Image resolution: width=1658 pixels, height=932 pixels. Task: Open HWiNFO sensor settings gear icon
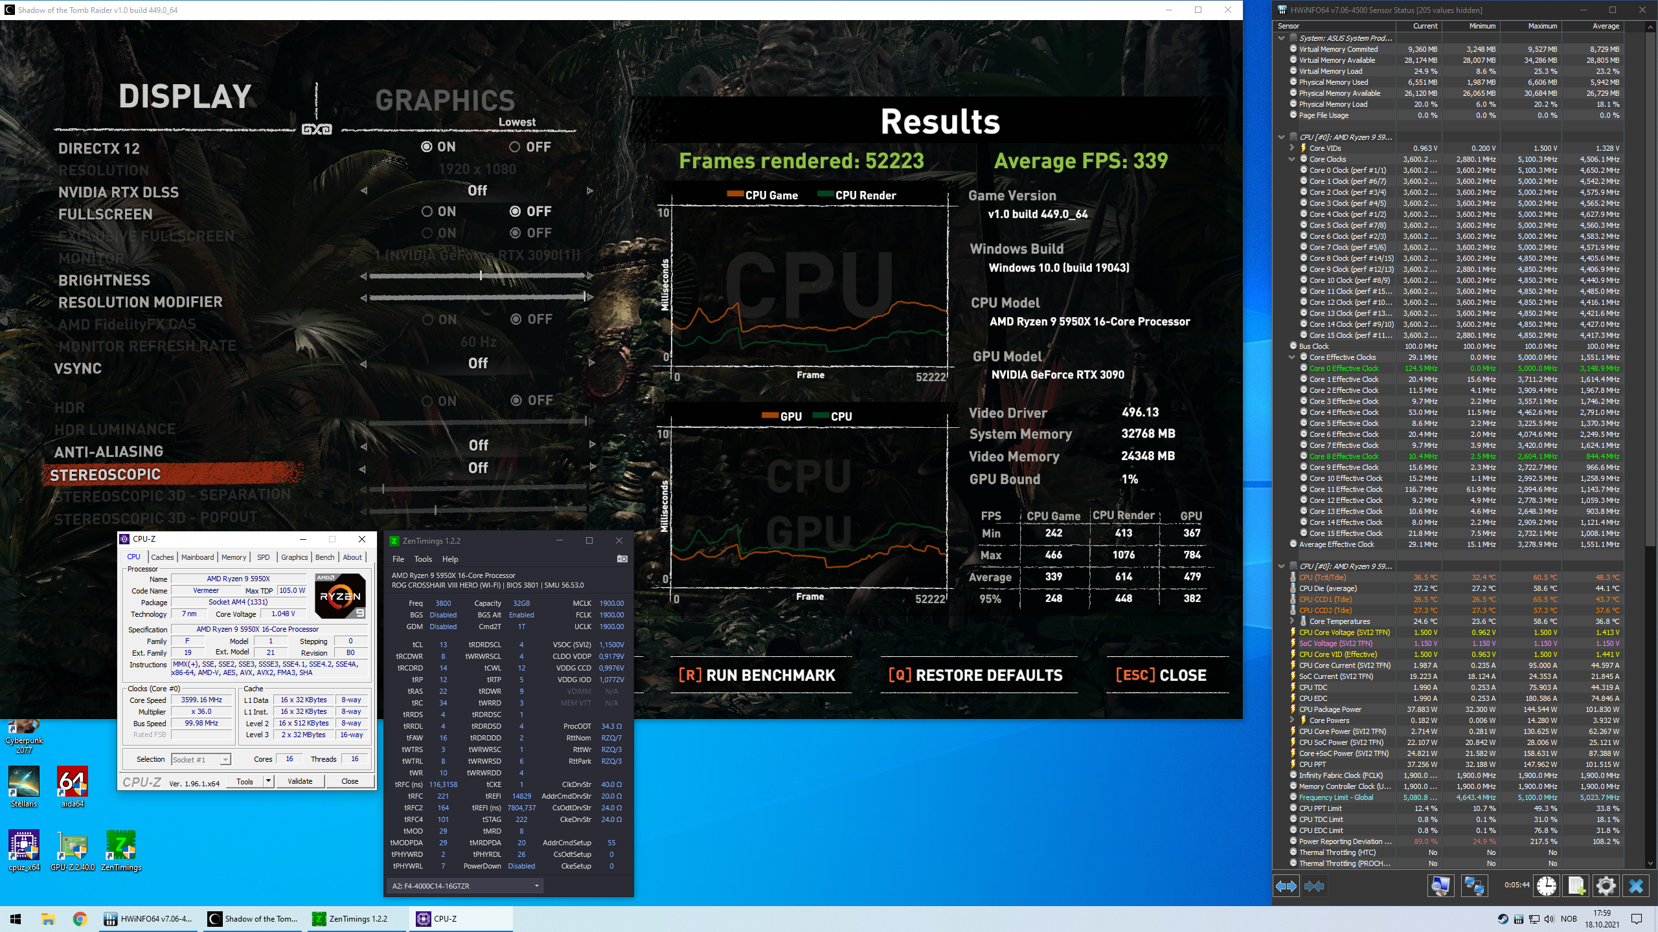pos(1606,885)
